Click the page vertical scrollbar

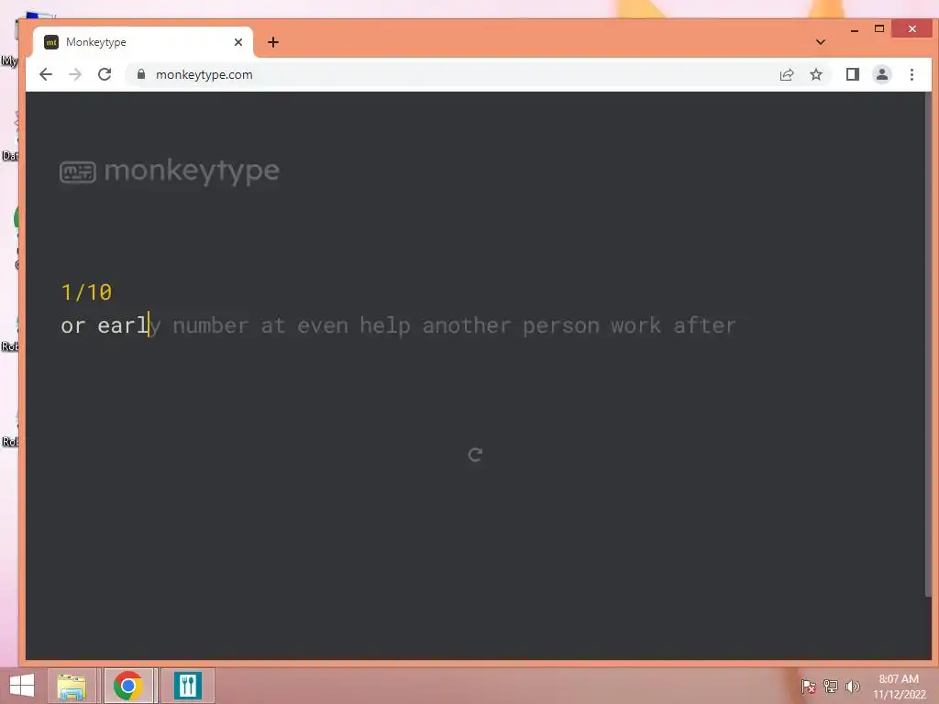click(x=928, y=345)
